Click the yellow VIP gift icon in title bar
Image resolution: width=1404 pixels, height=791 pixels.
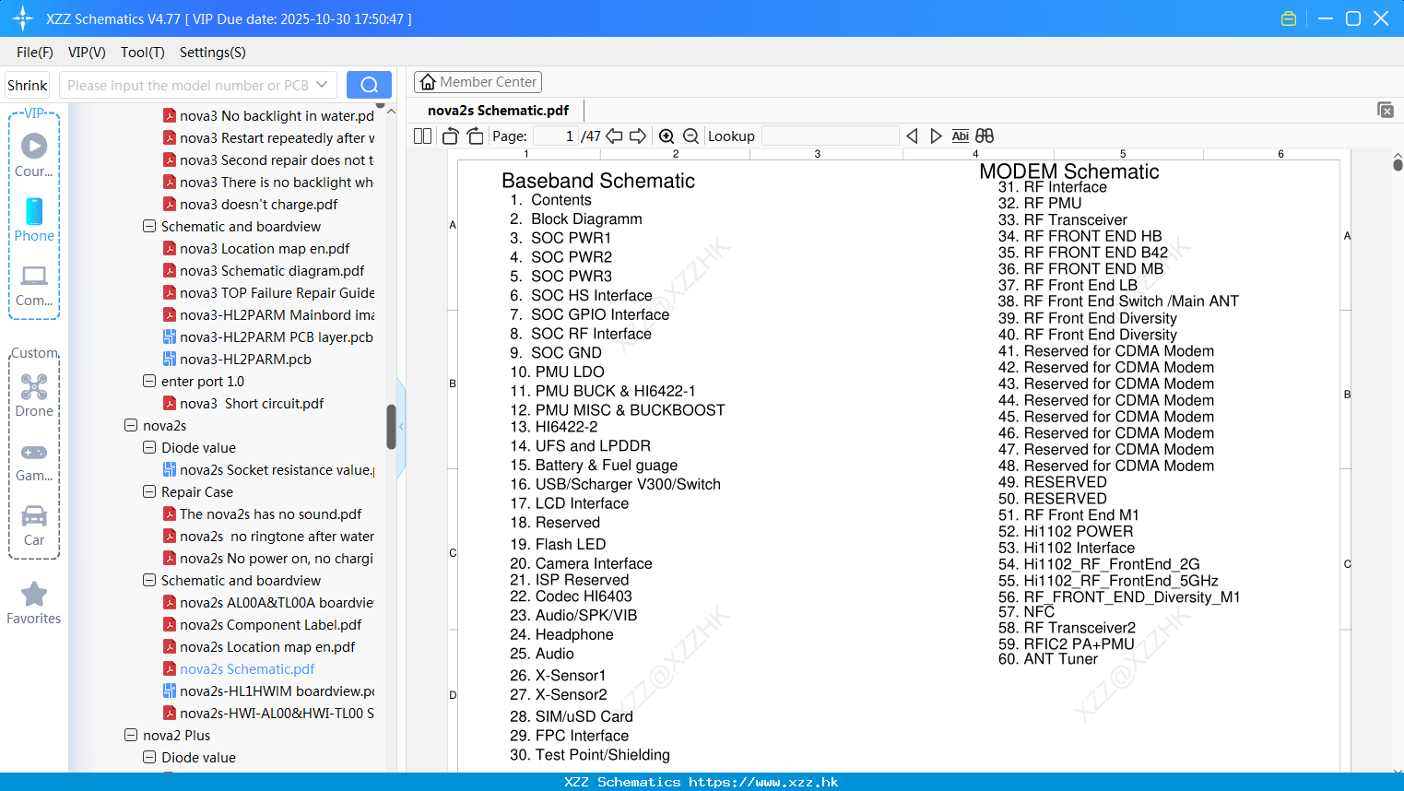(x=1289, y=18)
